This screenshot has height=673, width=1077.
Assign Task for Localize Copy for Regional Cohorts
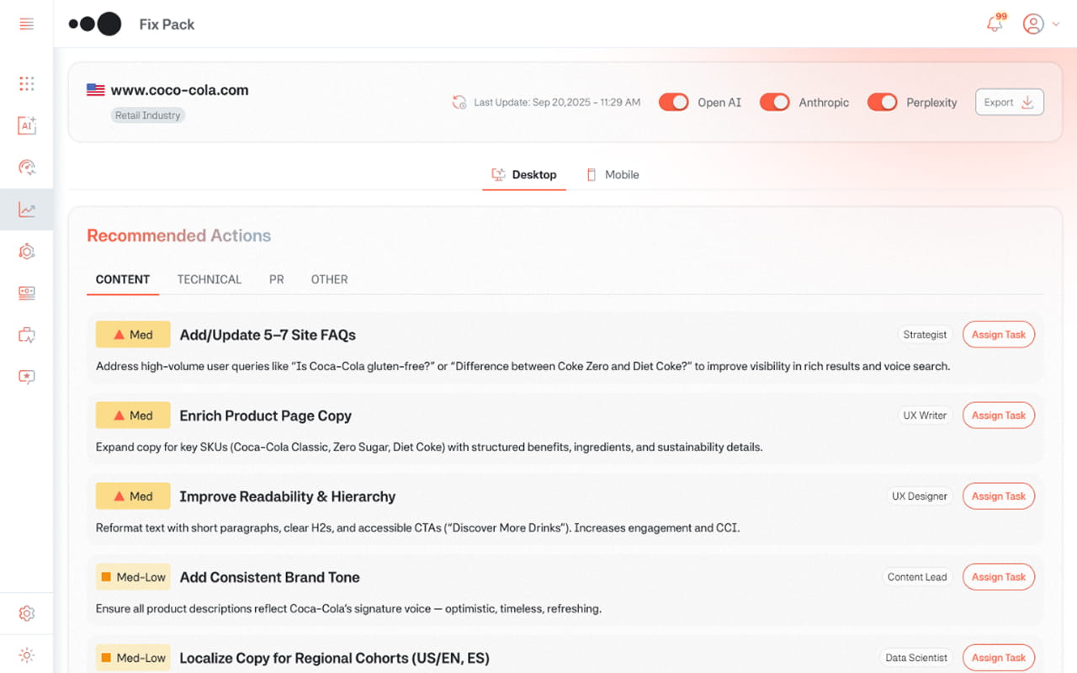(999, 658)
